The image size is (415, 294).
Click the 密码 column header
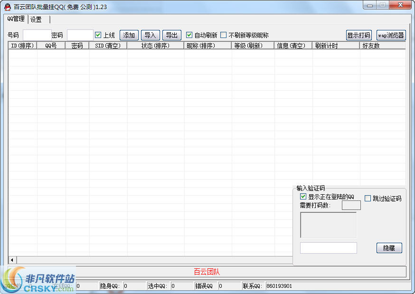coord(77,46)
